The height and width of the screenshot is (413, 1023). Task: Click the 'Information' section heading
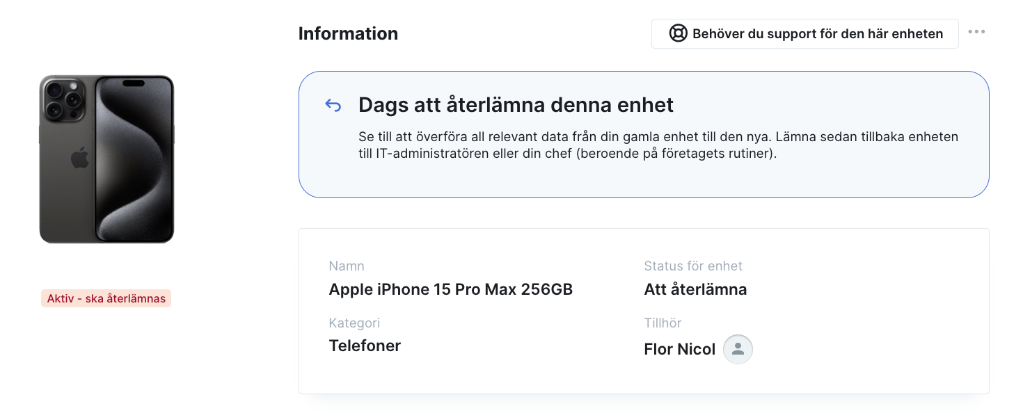click(348, 33)
